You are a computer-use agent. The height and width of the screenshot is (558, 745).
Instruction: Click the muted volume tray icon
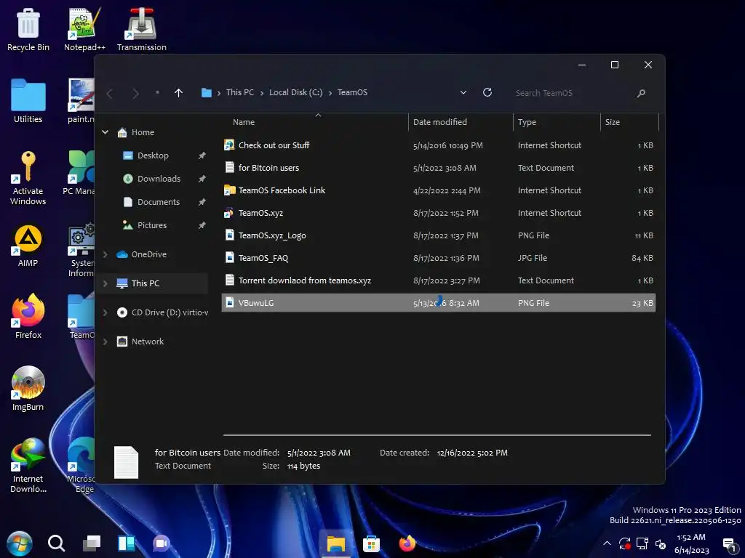pos(661,543)
